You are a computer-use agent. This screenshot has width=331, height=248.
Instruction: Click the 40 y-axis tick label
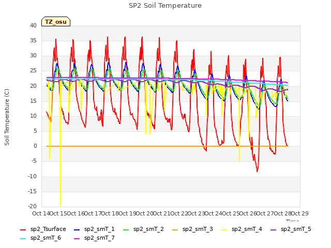click(33, 25)
